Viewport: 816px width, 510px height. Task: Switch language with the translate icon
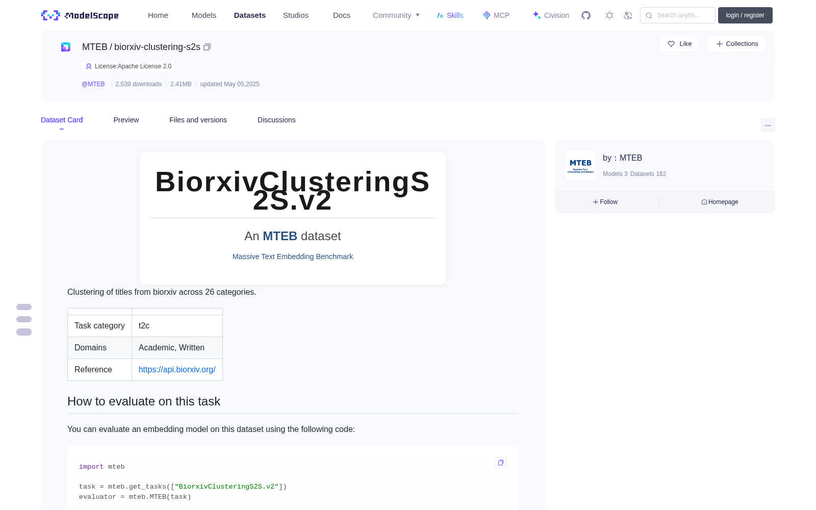(628, 15)
